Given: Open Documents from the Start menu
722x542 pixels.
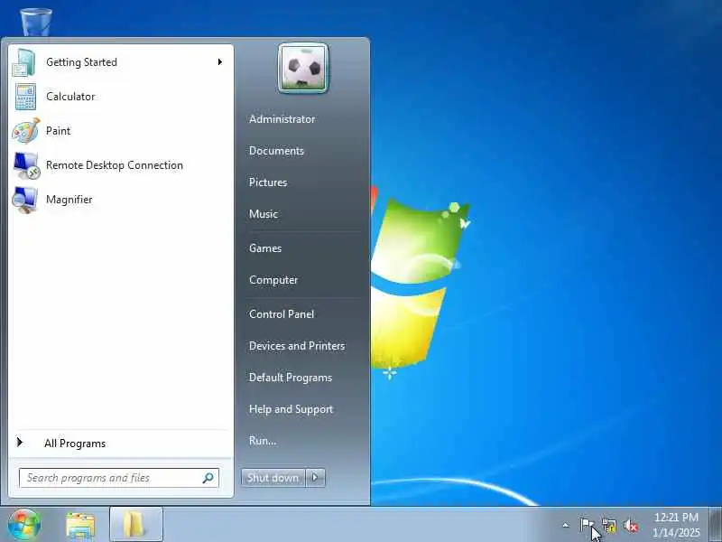Looking at the screenshot, I should 276,151.
